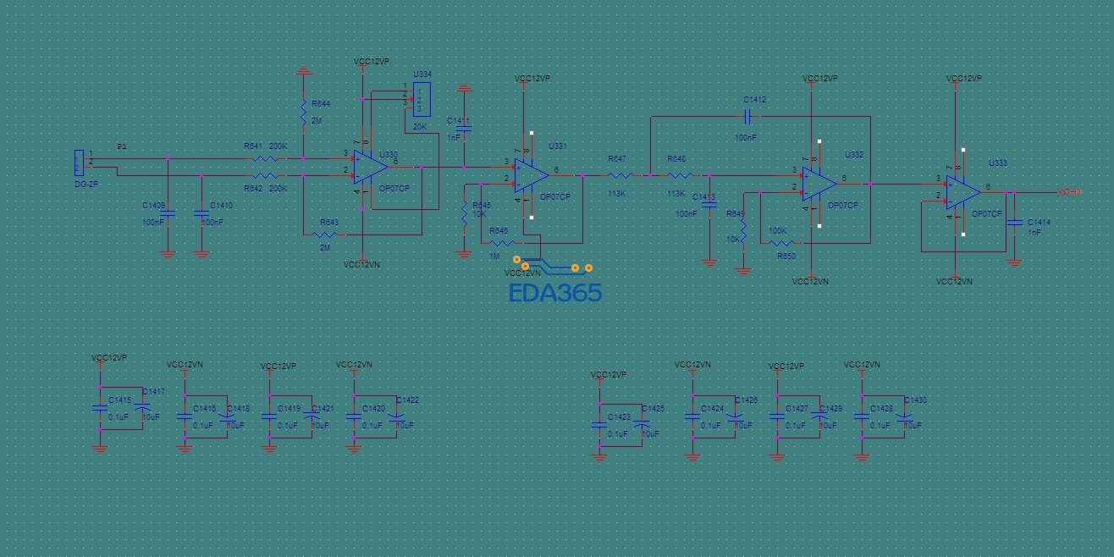Select the U332 op-amp symbol

819,184
